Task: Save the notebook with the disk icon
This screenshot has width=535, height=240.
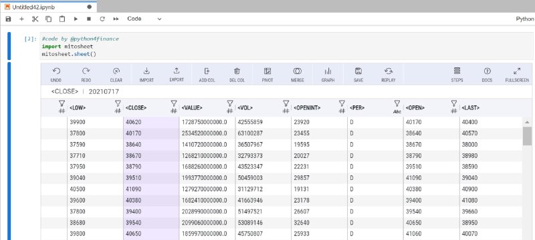Action: (8, 19)
